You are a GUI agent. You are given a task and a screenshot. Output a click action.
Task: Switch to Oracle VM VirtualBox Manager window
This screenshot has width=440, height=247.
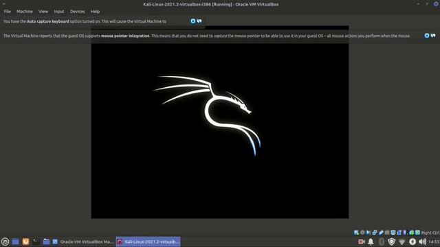click(x=83, y=242)
